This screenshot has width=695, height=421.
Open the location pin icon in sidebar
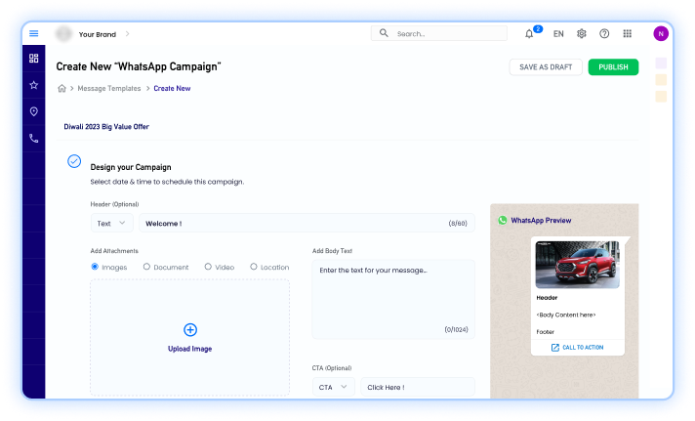click(34, 111)
